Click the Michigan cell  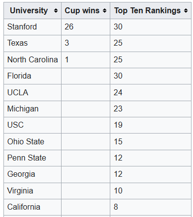(32, 109)
